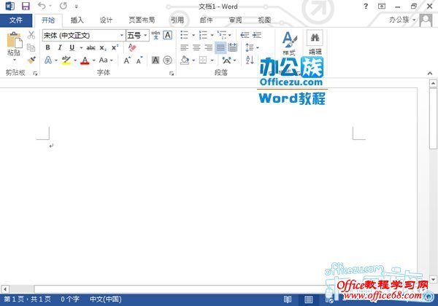Screen dimensions: 438x306
Task: Click the Paste clipboard icon
Action: click(15, 39)
